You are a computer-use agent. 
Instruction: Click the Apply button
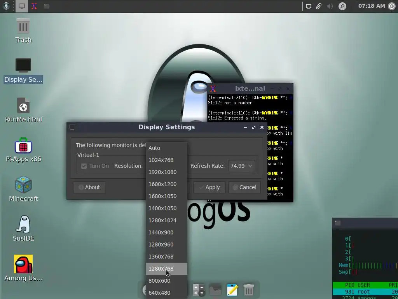[x=209, y=187]
